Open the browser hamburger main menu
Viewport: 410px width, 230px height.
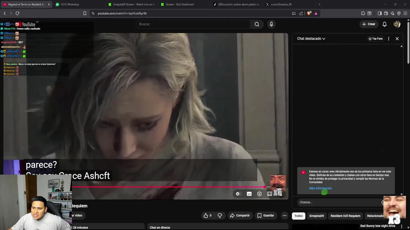click(x=405, y=13)
